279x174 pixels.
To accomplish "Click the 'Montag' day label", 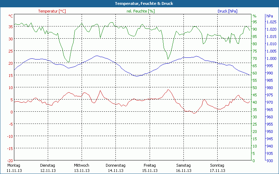I will [14, 165].
